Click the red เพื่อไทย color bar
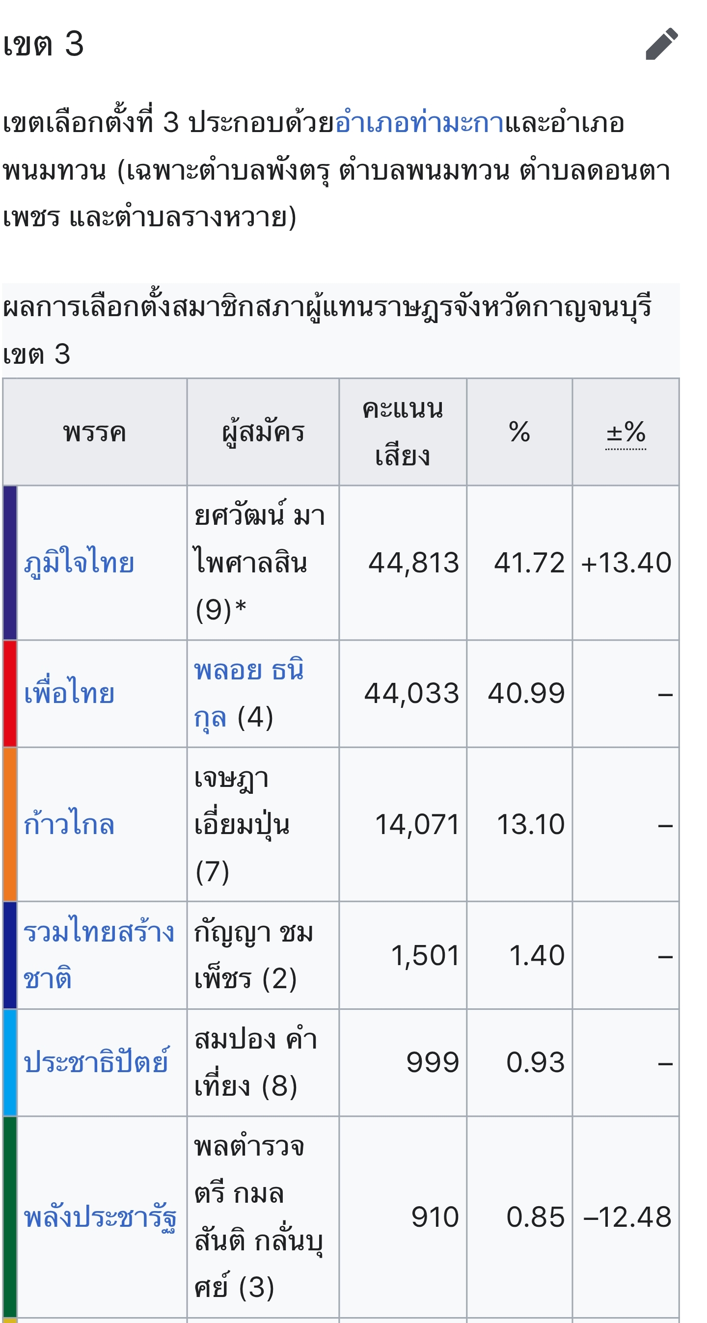The height and width of the screenshot is (1323, 707). 10,693
